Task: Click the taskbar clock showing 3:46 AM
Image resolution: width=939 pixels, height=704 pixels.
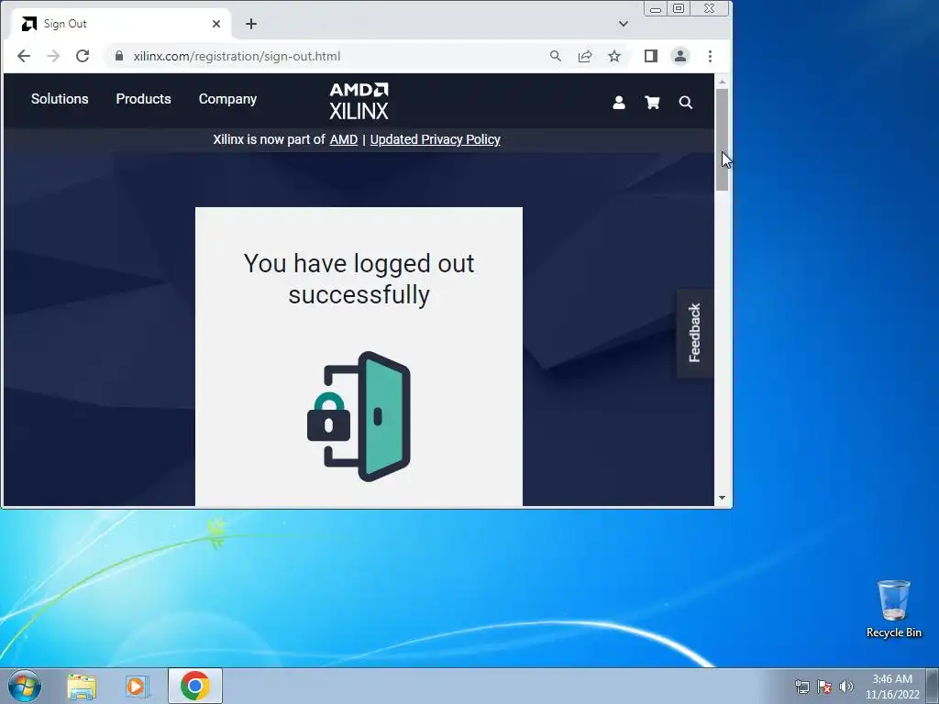Action: tap(892, 687)
